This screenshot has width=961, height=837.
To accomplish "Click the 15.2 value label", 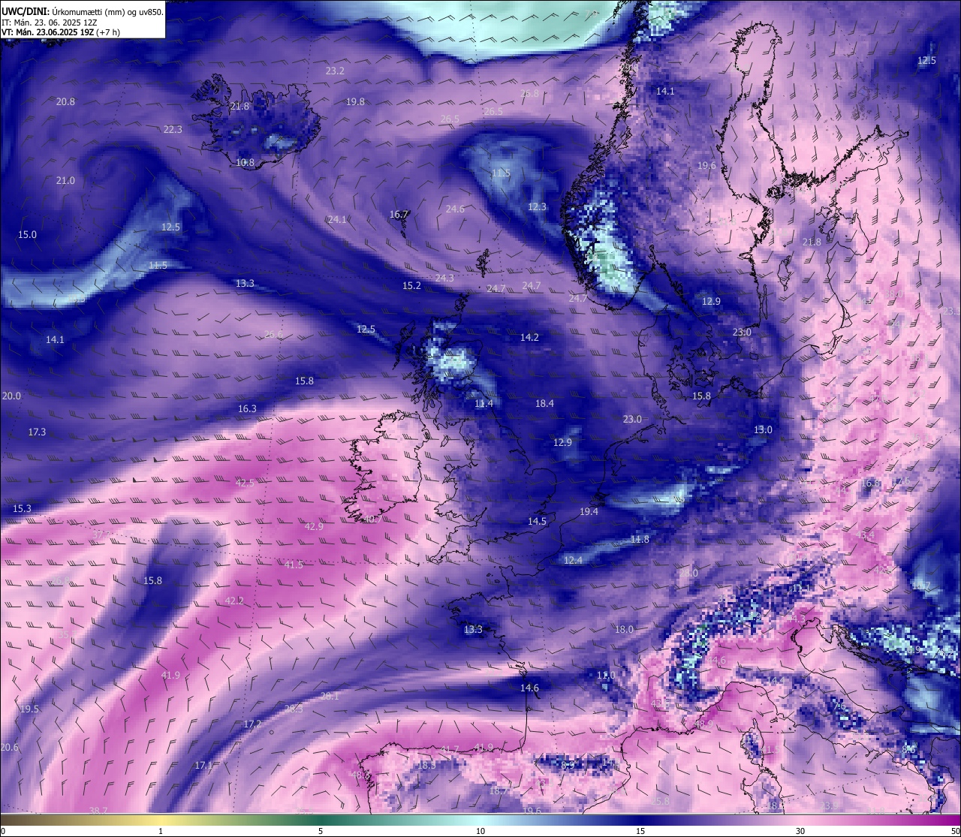I will point(411,286).
